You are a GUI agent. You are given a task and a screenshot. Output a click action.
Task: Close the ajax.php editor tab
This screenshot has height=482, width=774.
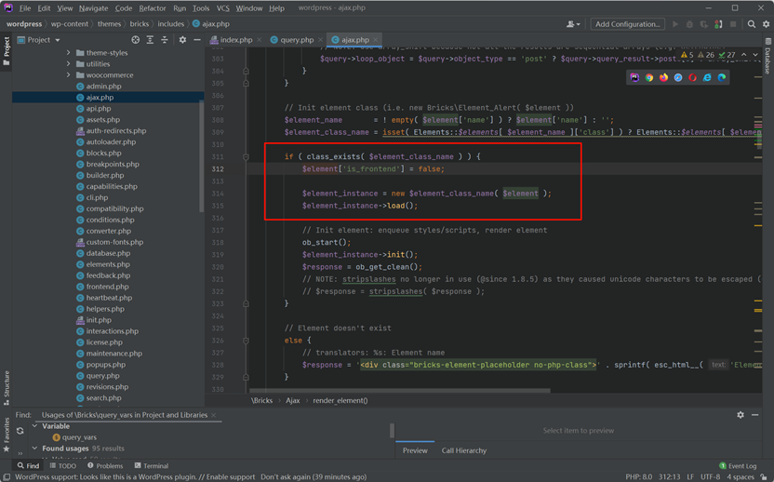pos(376,39)
